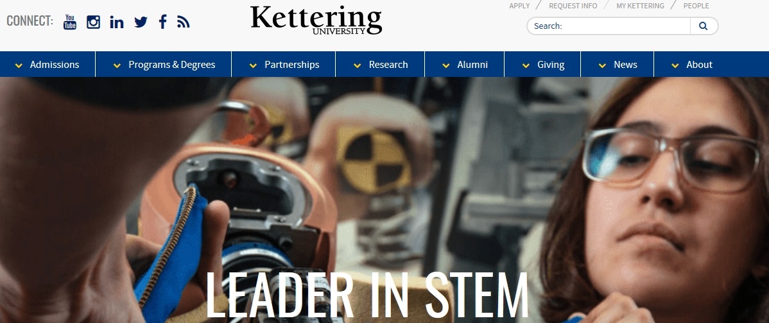Expand the News menu chevron
This screenshot has height=323, width=769.
coord(601,65)
